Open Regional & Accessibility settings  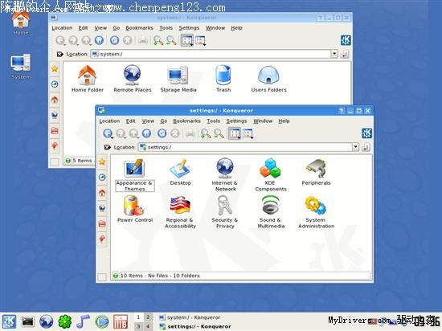click(x=180, y=212)
